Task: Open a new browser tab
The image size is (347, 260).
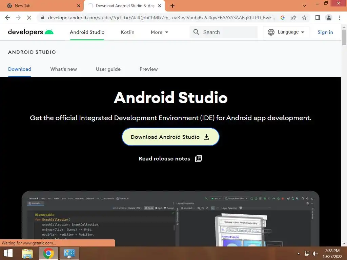Action: [x=172, y=6]
